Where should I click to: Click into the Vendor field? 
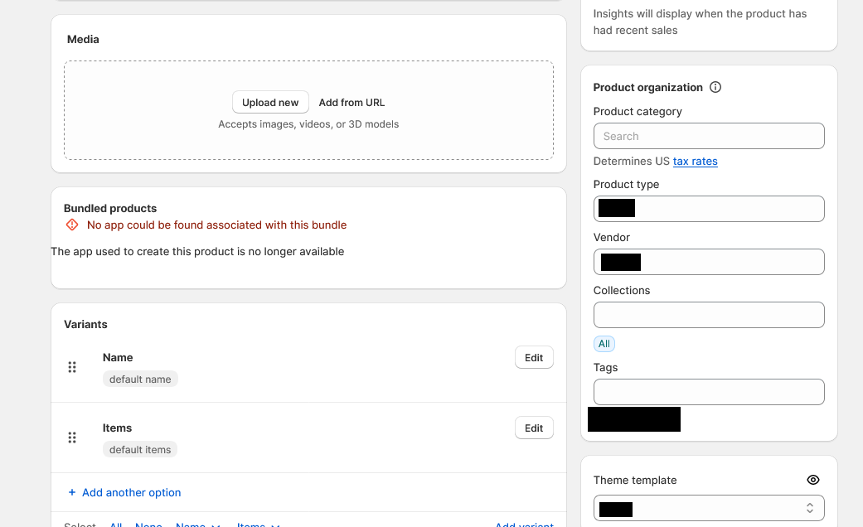coord(730,262)
